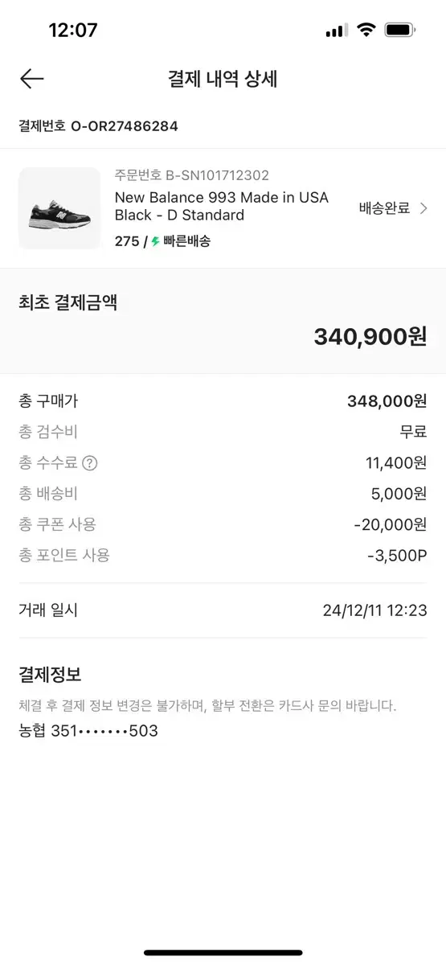The image size is (446, 965).
Task: Tap the clock time 12:07
Action: coord(73,31)
